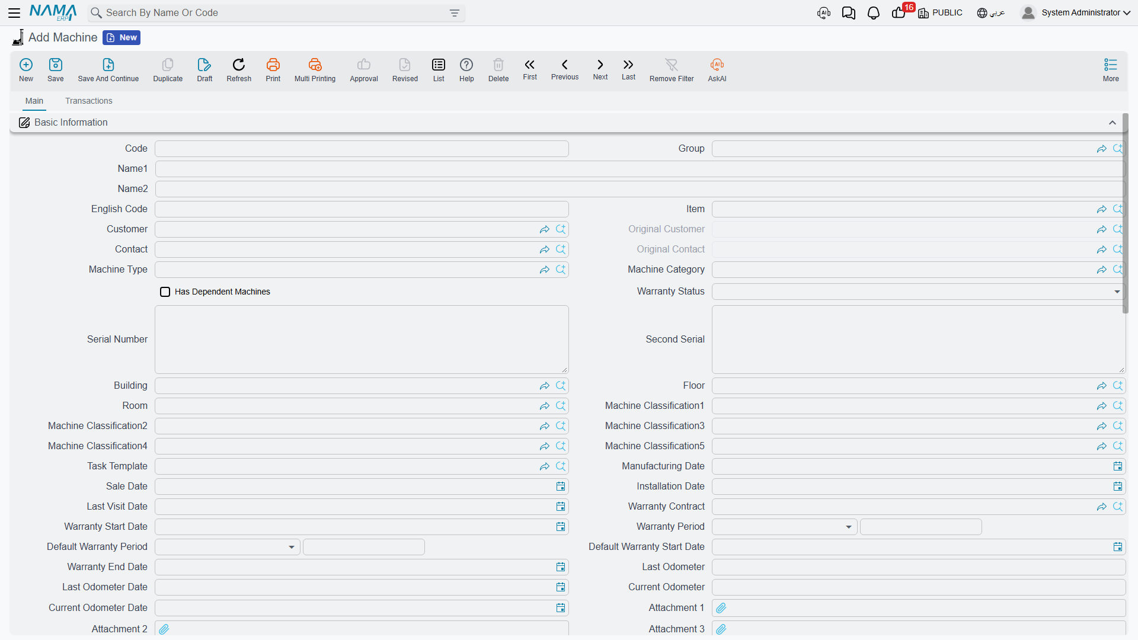Viewport: 1138px width, 640px height.
Task: Click the English Code field
Action: tap(362, 209)
